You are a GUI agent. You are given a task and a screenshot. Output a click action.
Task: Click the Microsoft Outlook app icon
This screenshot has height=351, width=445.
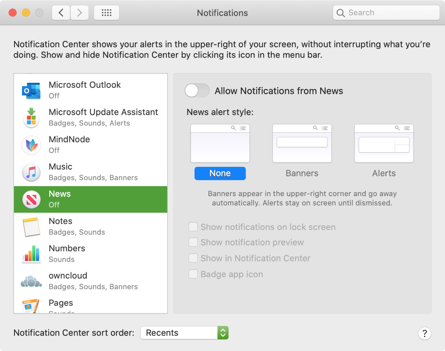coord(31,91)
